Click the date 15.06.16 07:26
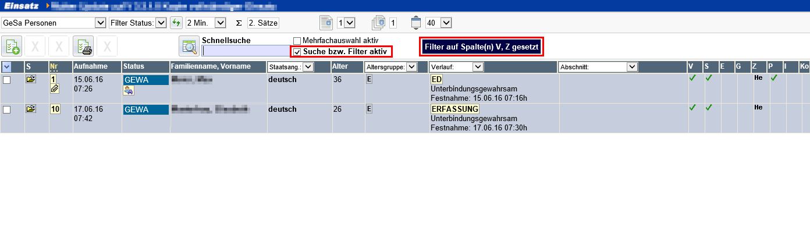810x248 pixels. click(88, 84)
